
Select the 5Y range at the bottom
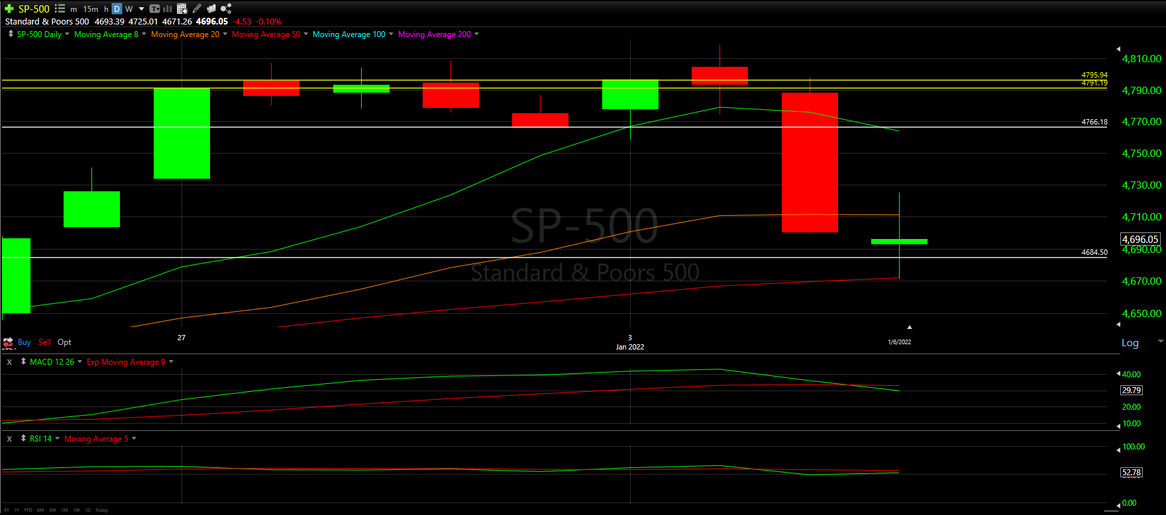(7, 510)
